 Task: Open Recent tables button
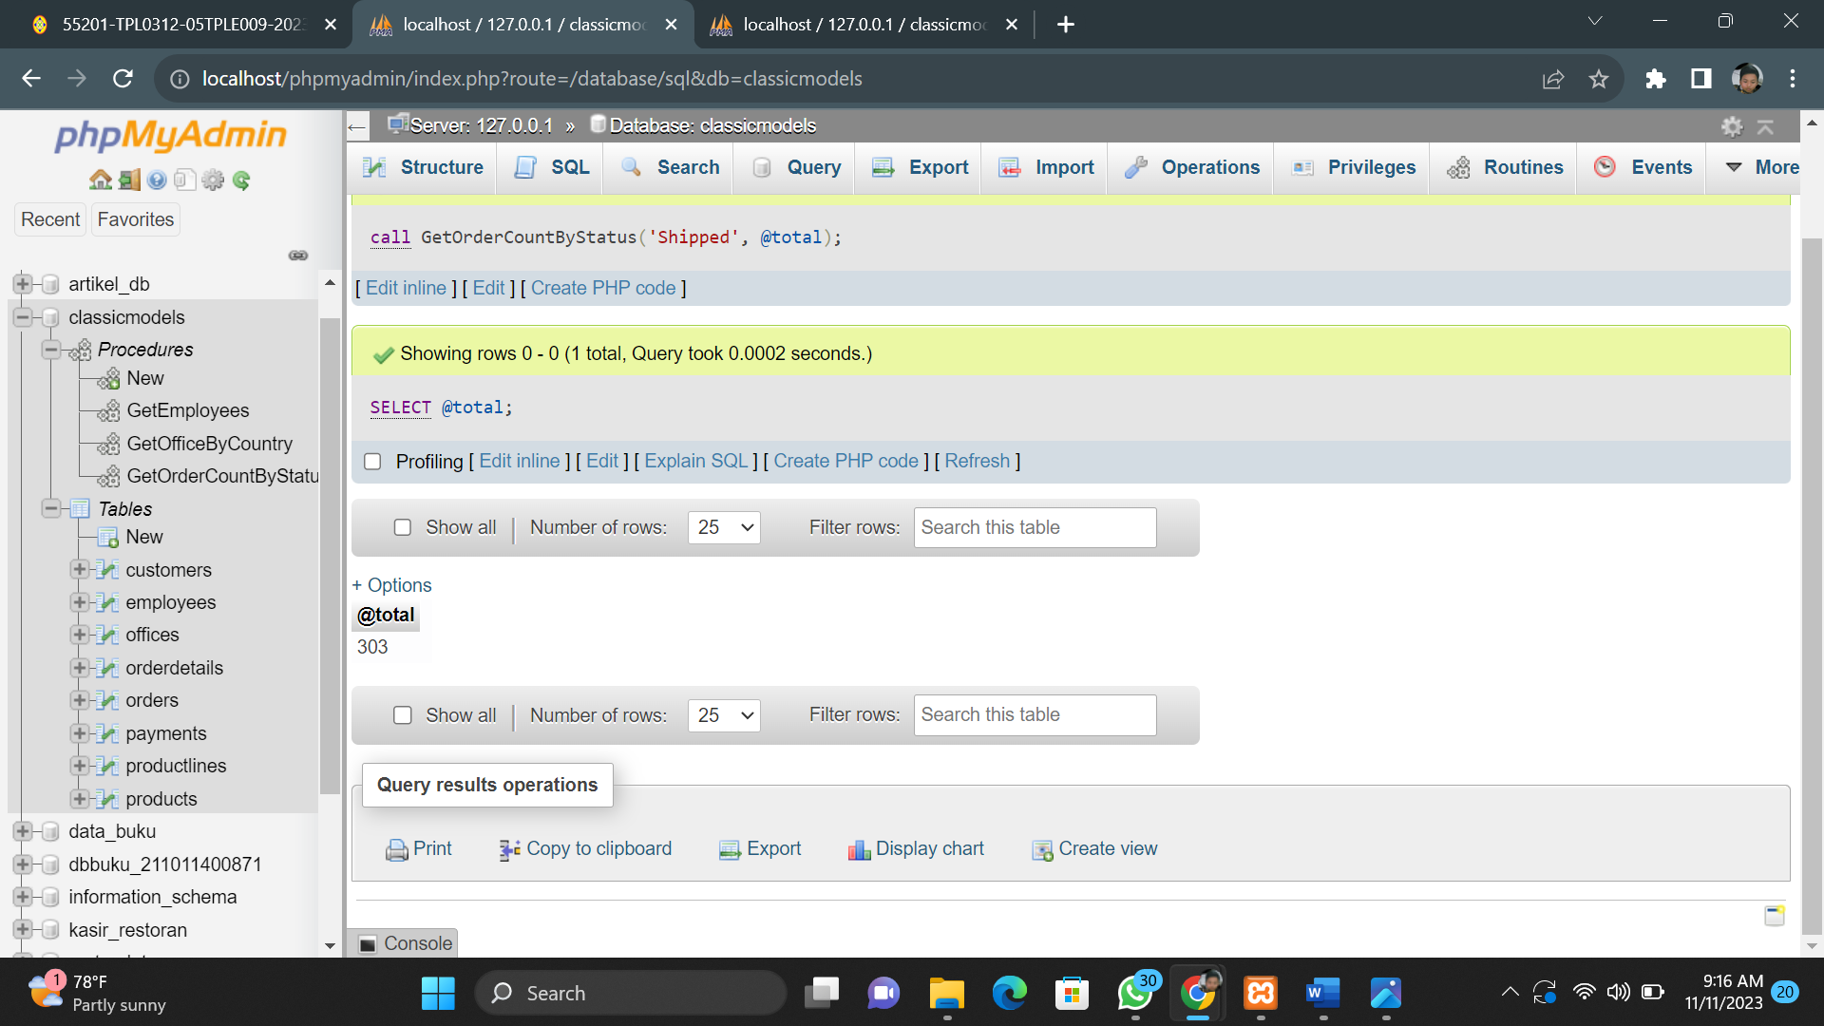click(x=50, y=220)
